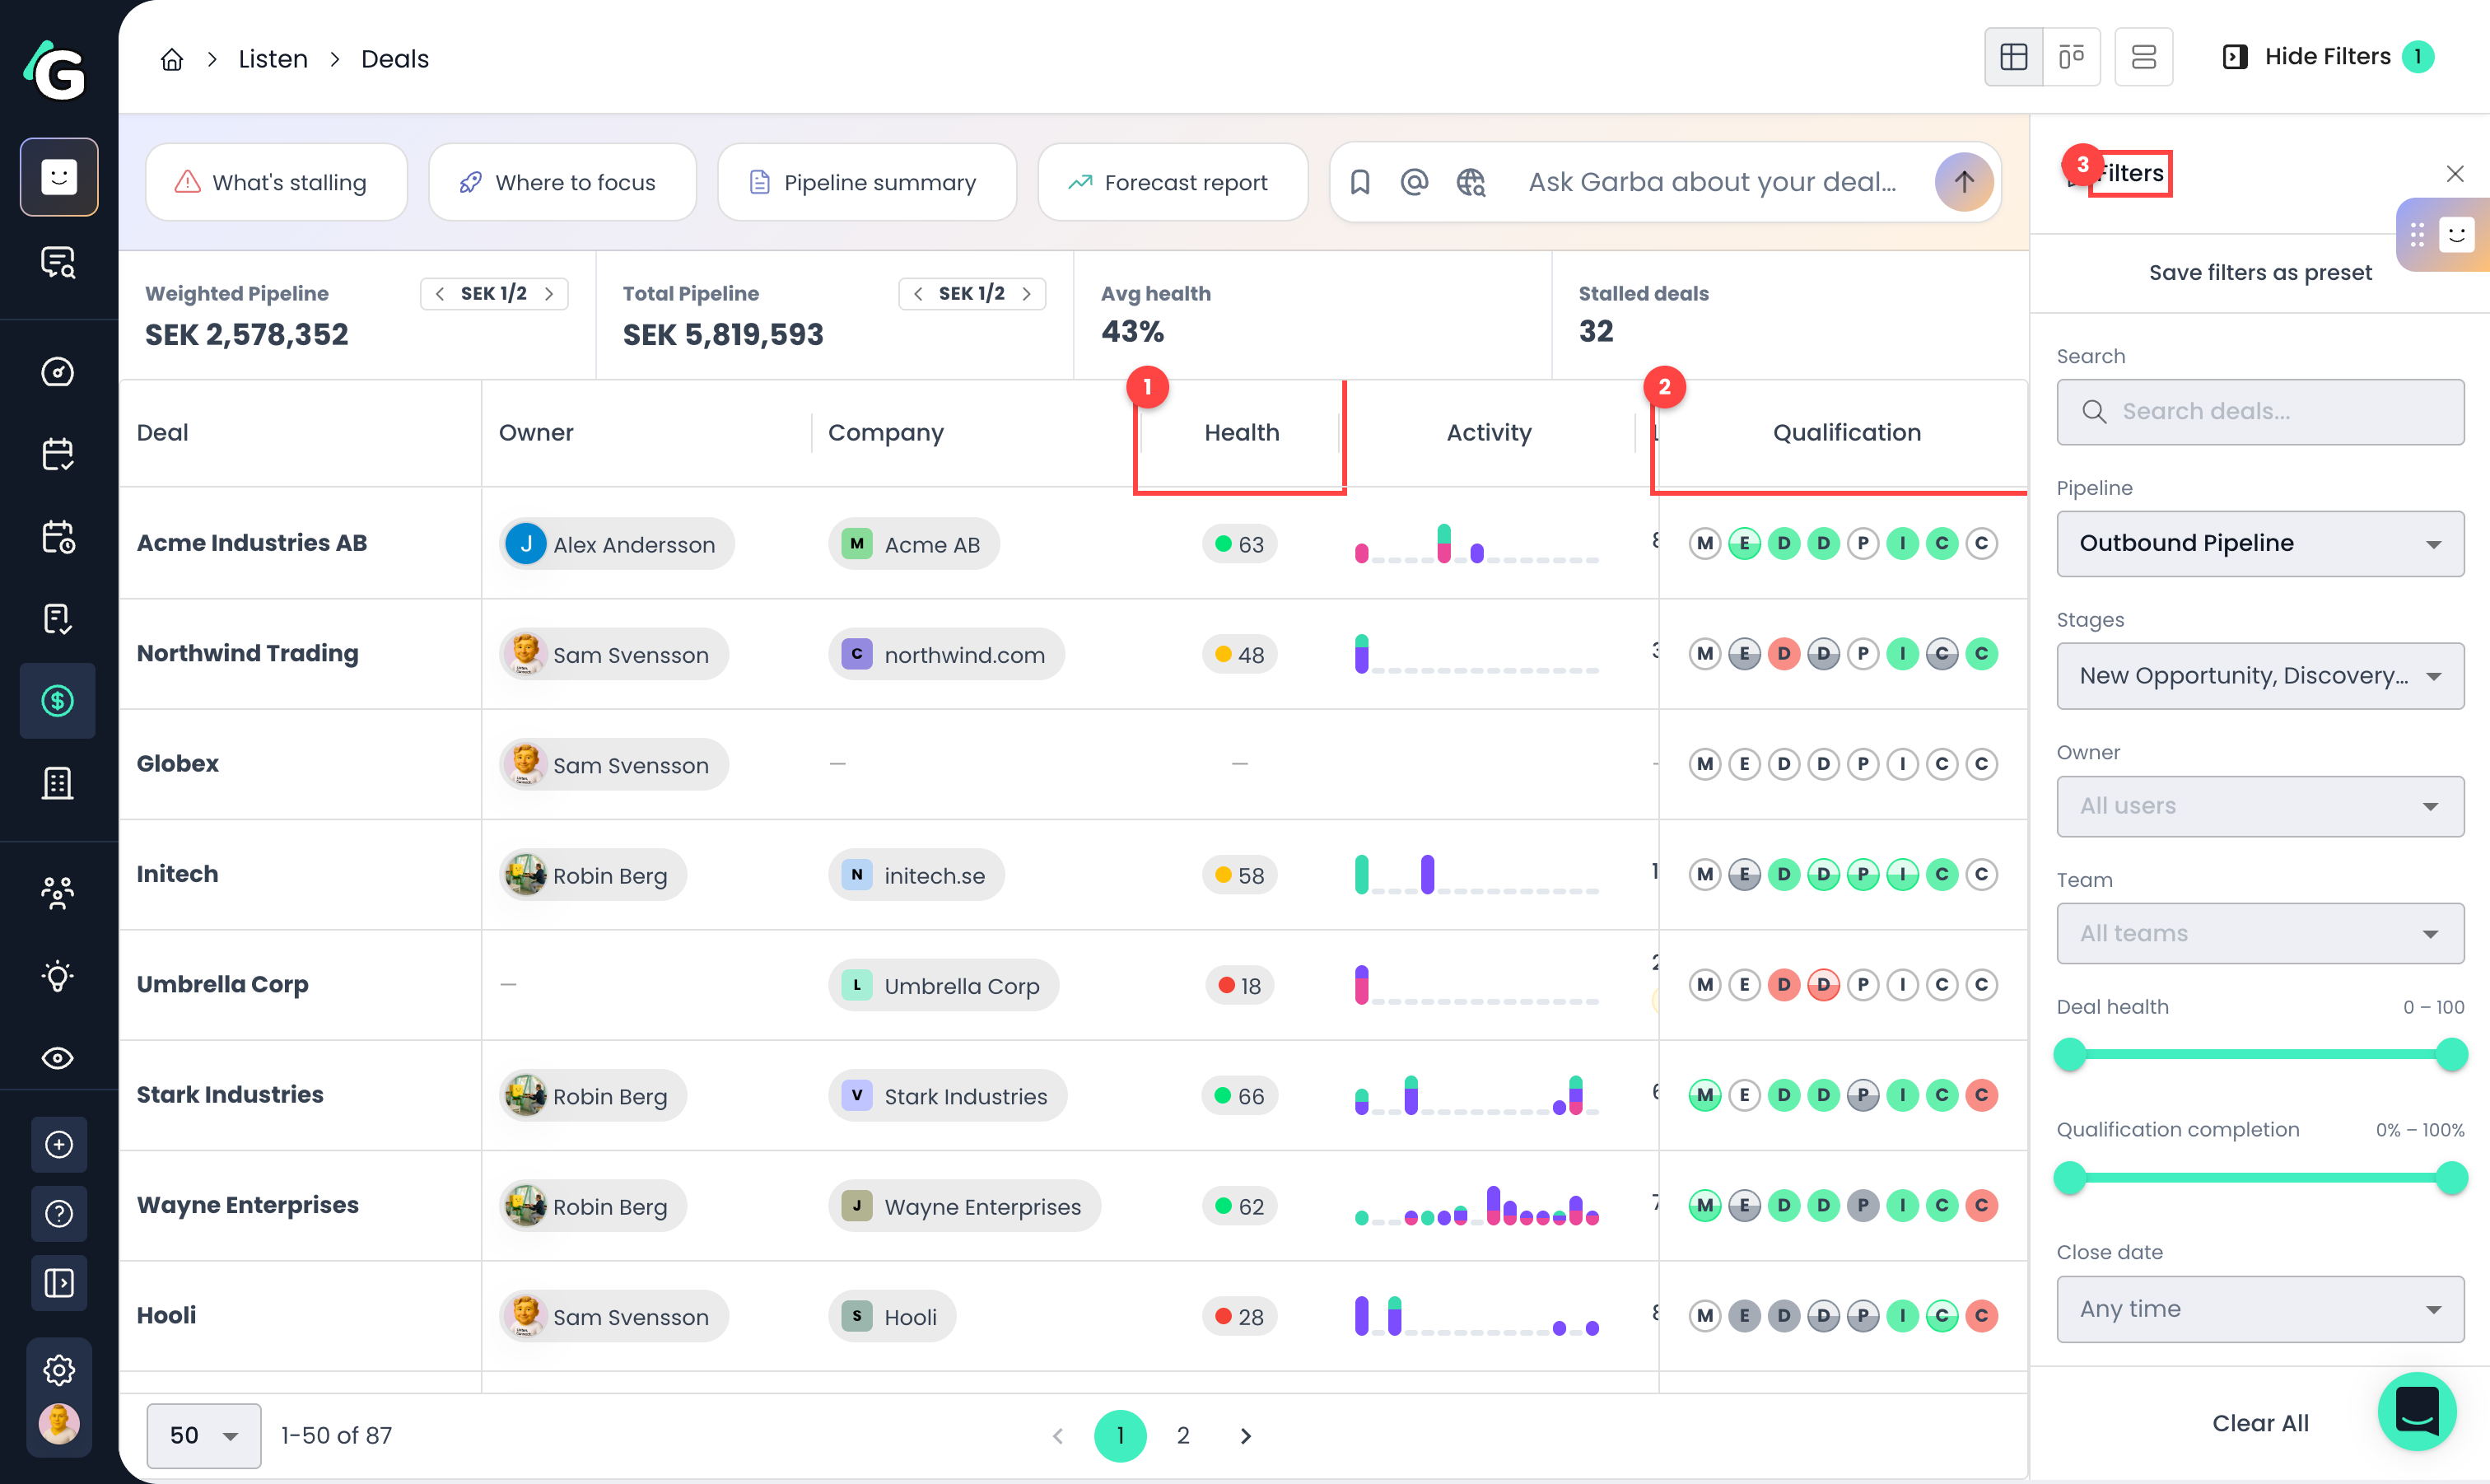Screen dimensions: 2490x1484
Task: Toggle Hide Filters panel button
Action: [x=2327, y=57]
